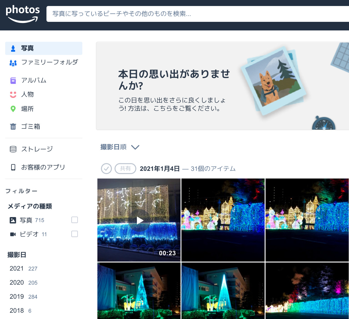The height and width of the screenshot is (319, 349).
Task: Click the アルバム album icon
Action: pos(13,81)
